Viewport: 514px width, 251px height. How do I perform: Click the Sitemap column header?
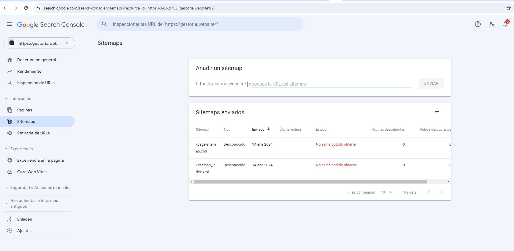202,130
